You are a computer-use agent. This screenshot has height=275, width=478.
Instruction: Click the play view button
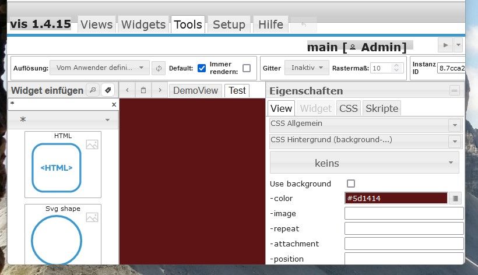tap(445, 45)
